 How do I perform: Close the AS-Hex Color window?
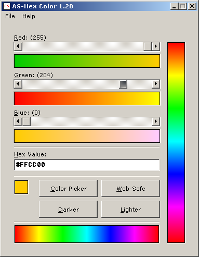coord(192,6)
